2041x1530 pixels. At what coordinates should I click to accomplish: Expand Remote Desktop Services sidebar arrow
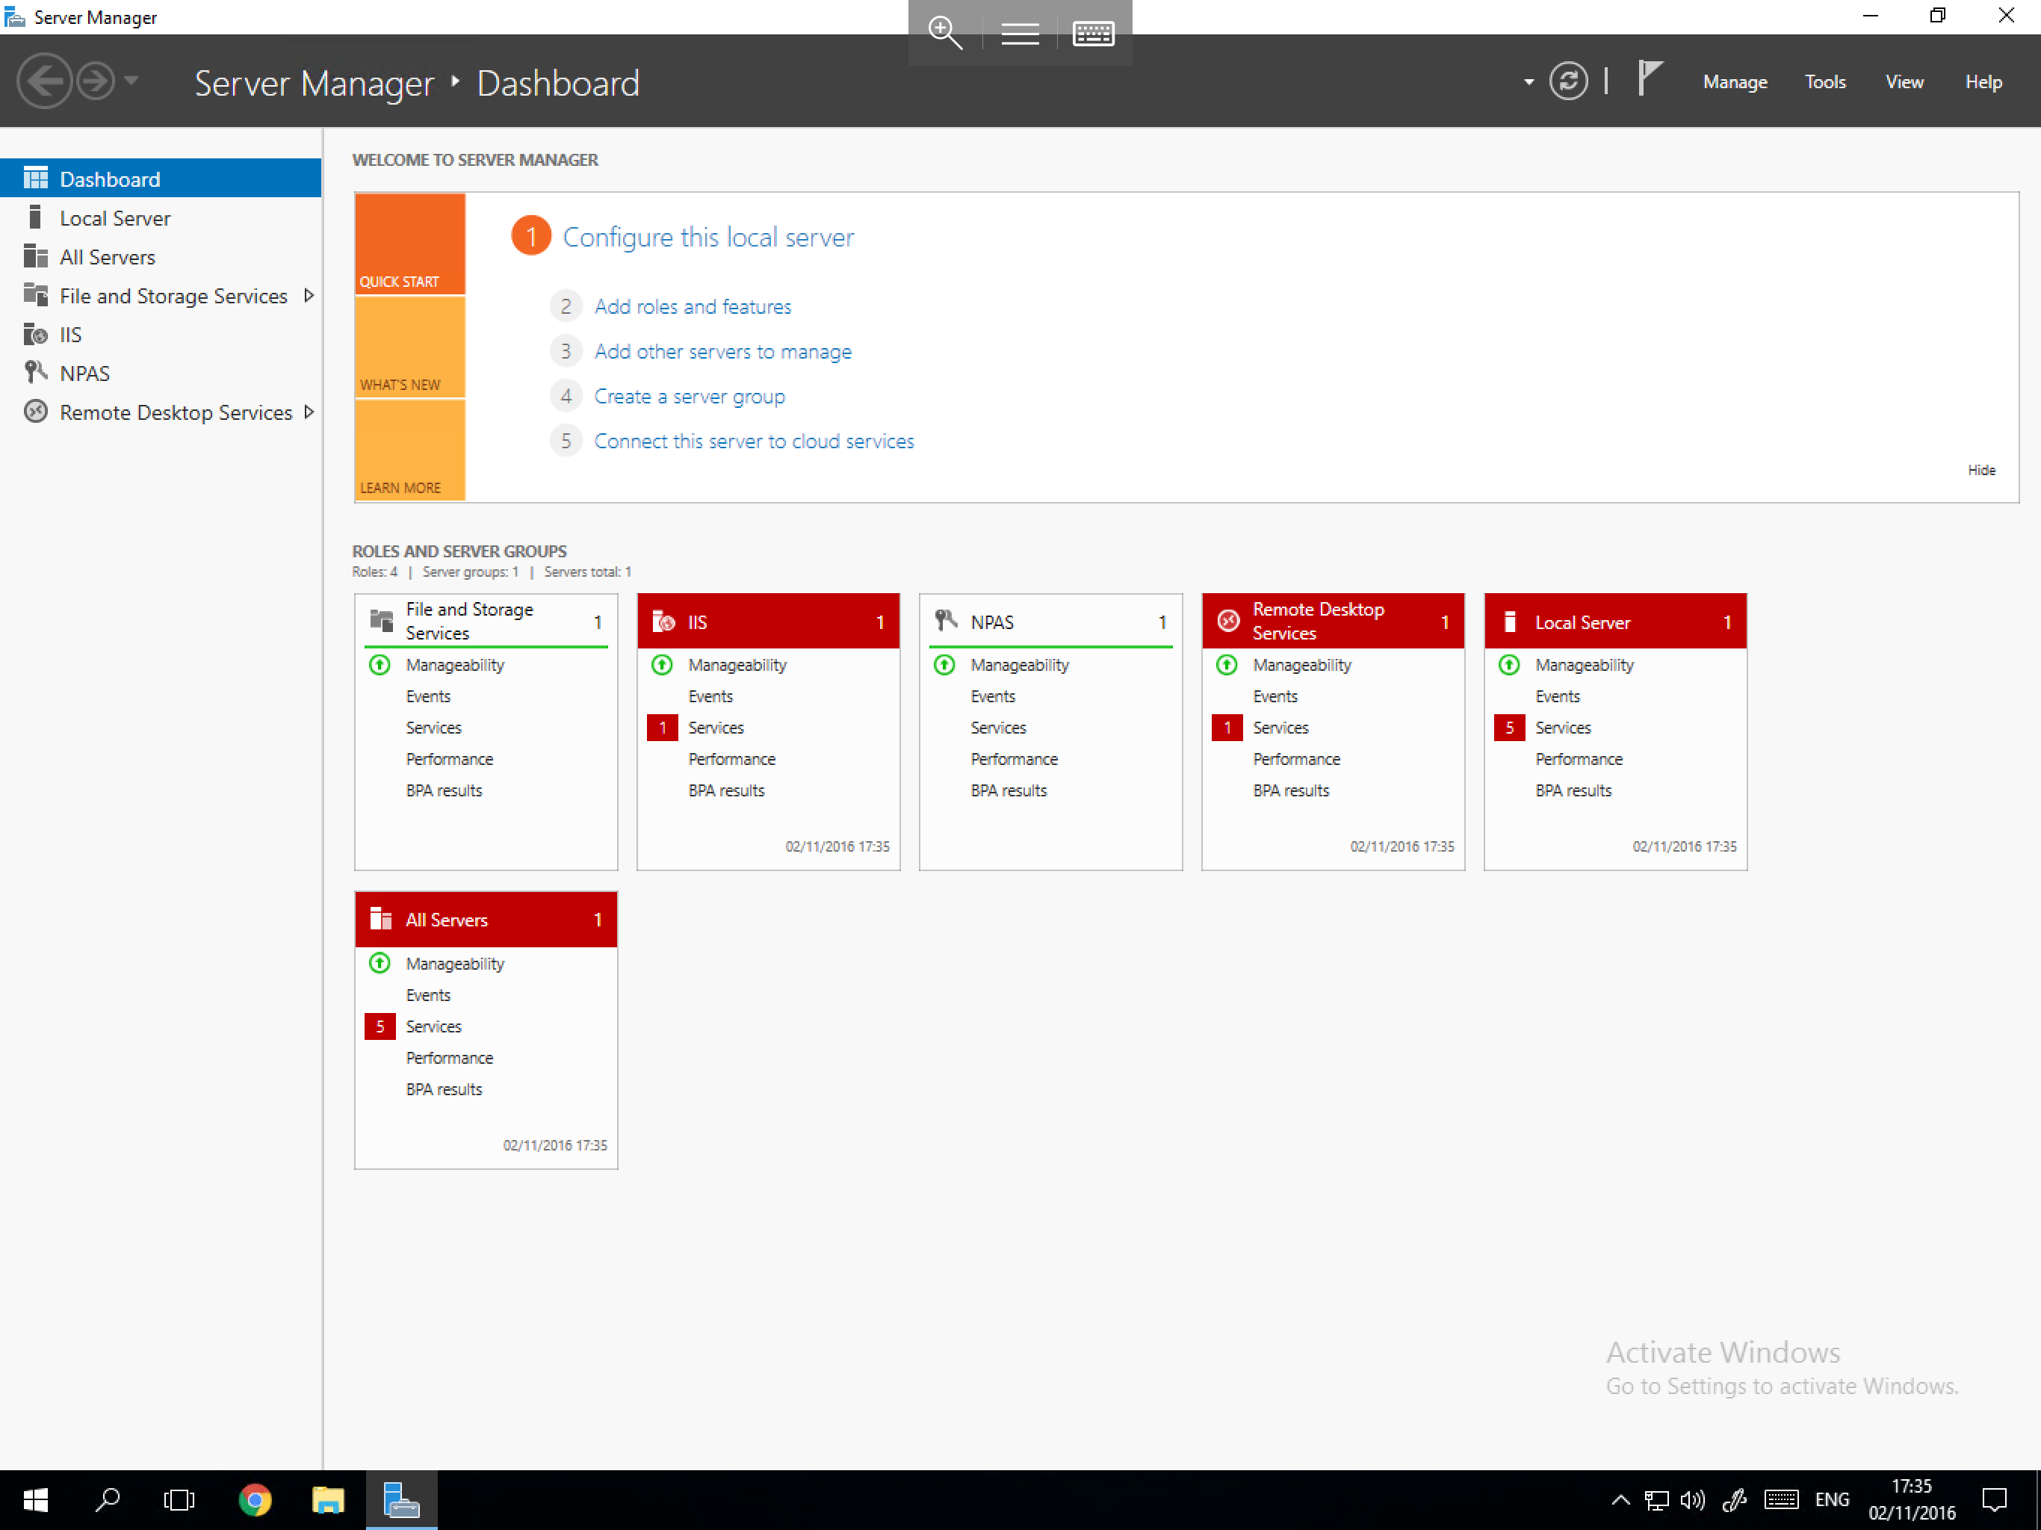click(x=309, y=412)
